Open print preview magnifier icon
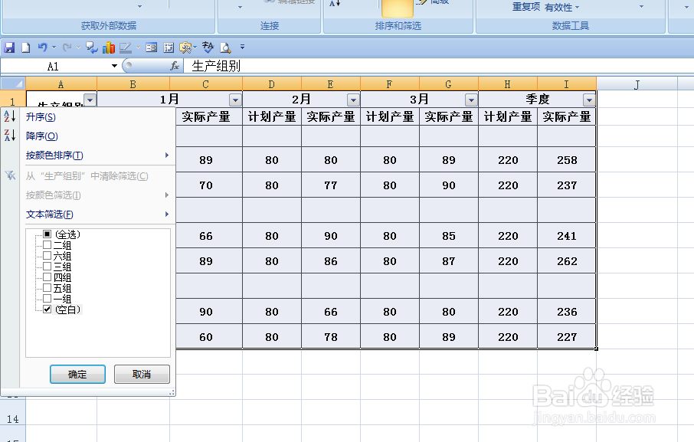 pos(225,47)
